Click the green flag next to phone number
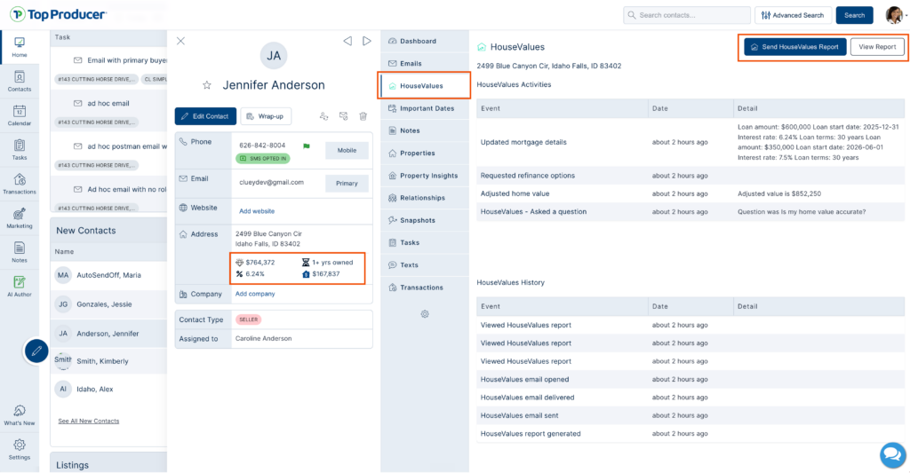910x473 pixels. pos(307,146)
